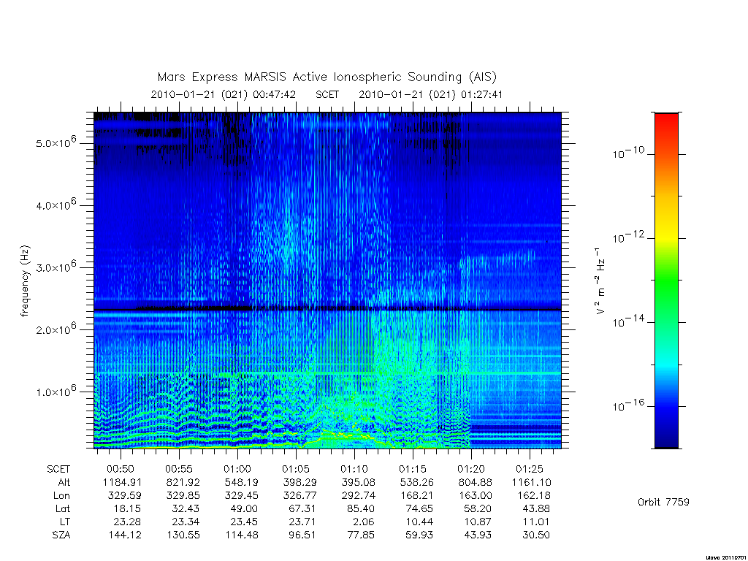Click the longitude value '168.21'

coord(416,496)
